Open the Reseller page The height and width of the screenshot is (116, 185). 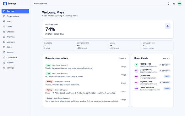15,52
